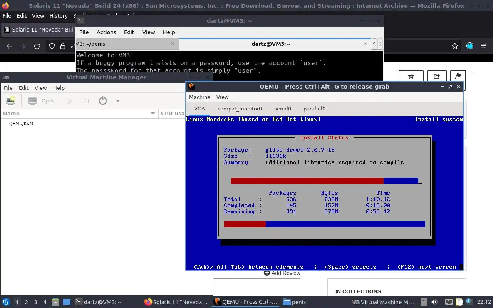
Task: Open the terminal File menu
Action: coord(84,32)
